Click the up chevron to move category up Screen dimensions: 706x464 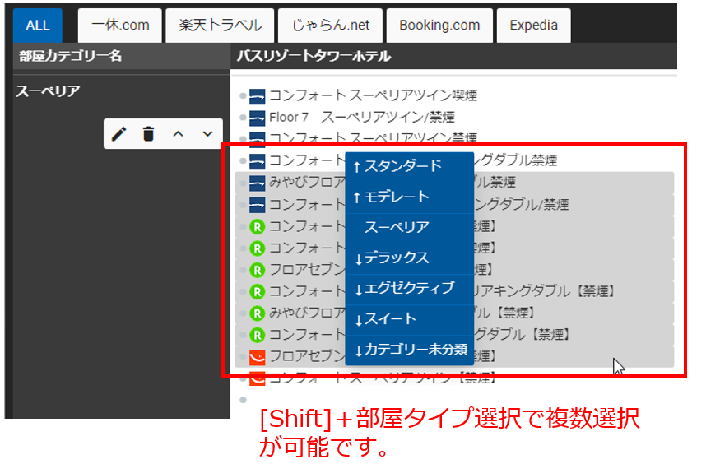pyautogui.click(x=178, y=134)
